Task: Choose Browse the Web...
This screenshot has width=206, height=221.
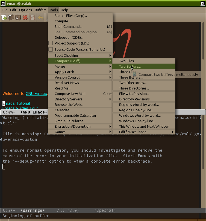Action: pos(80,104)
